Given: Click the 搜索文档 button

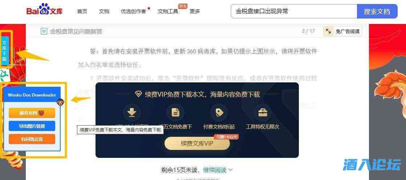Looking at the screenshot, I should (x=377, y=11).
